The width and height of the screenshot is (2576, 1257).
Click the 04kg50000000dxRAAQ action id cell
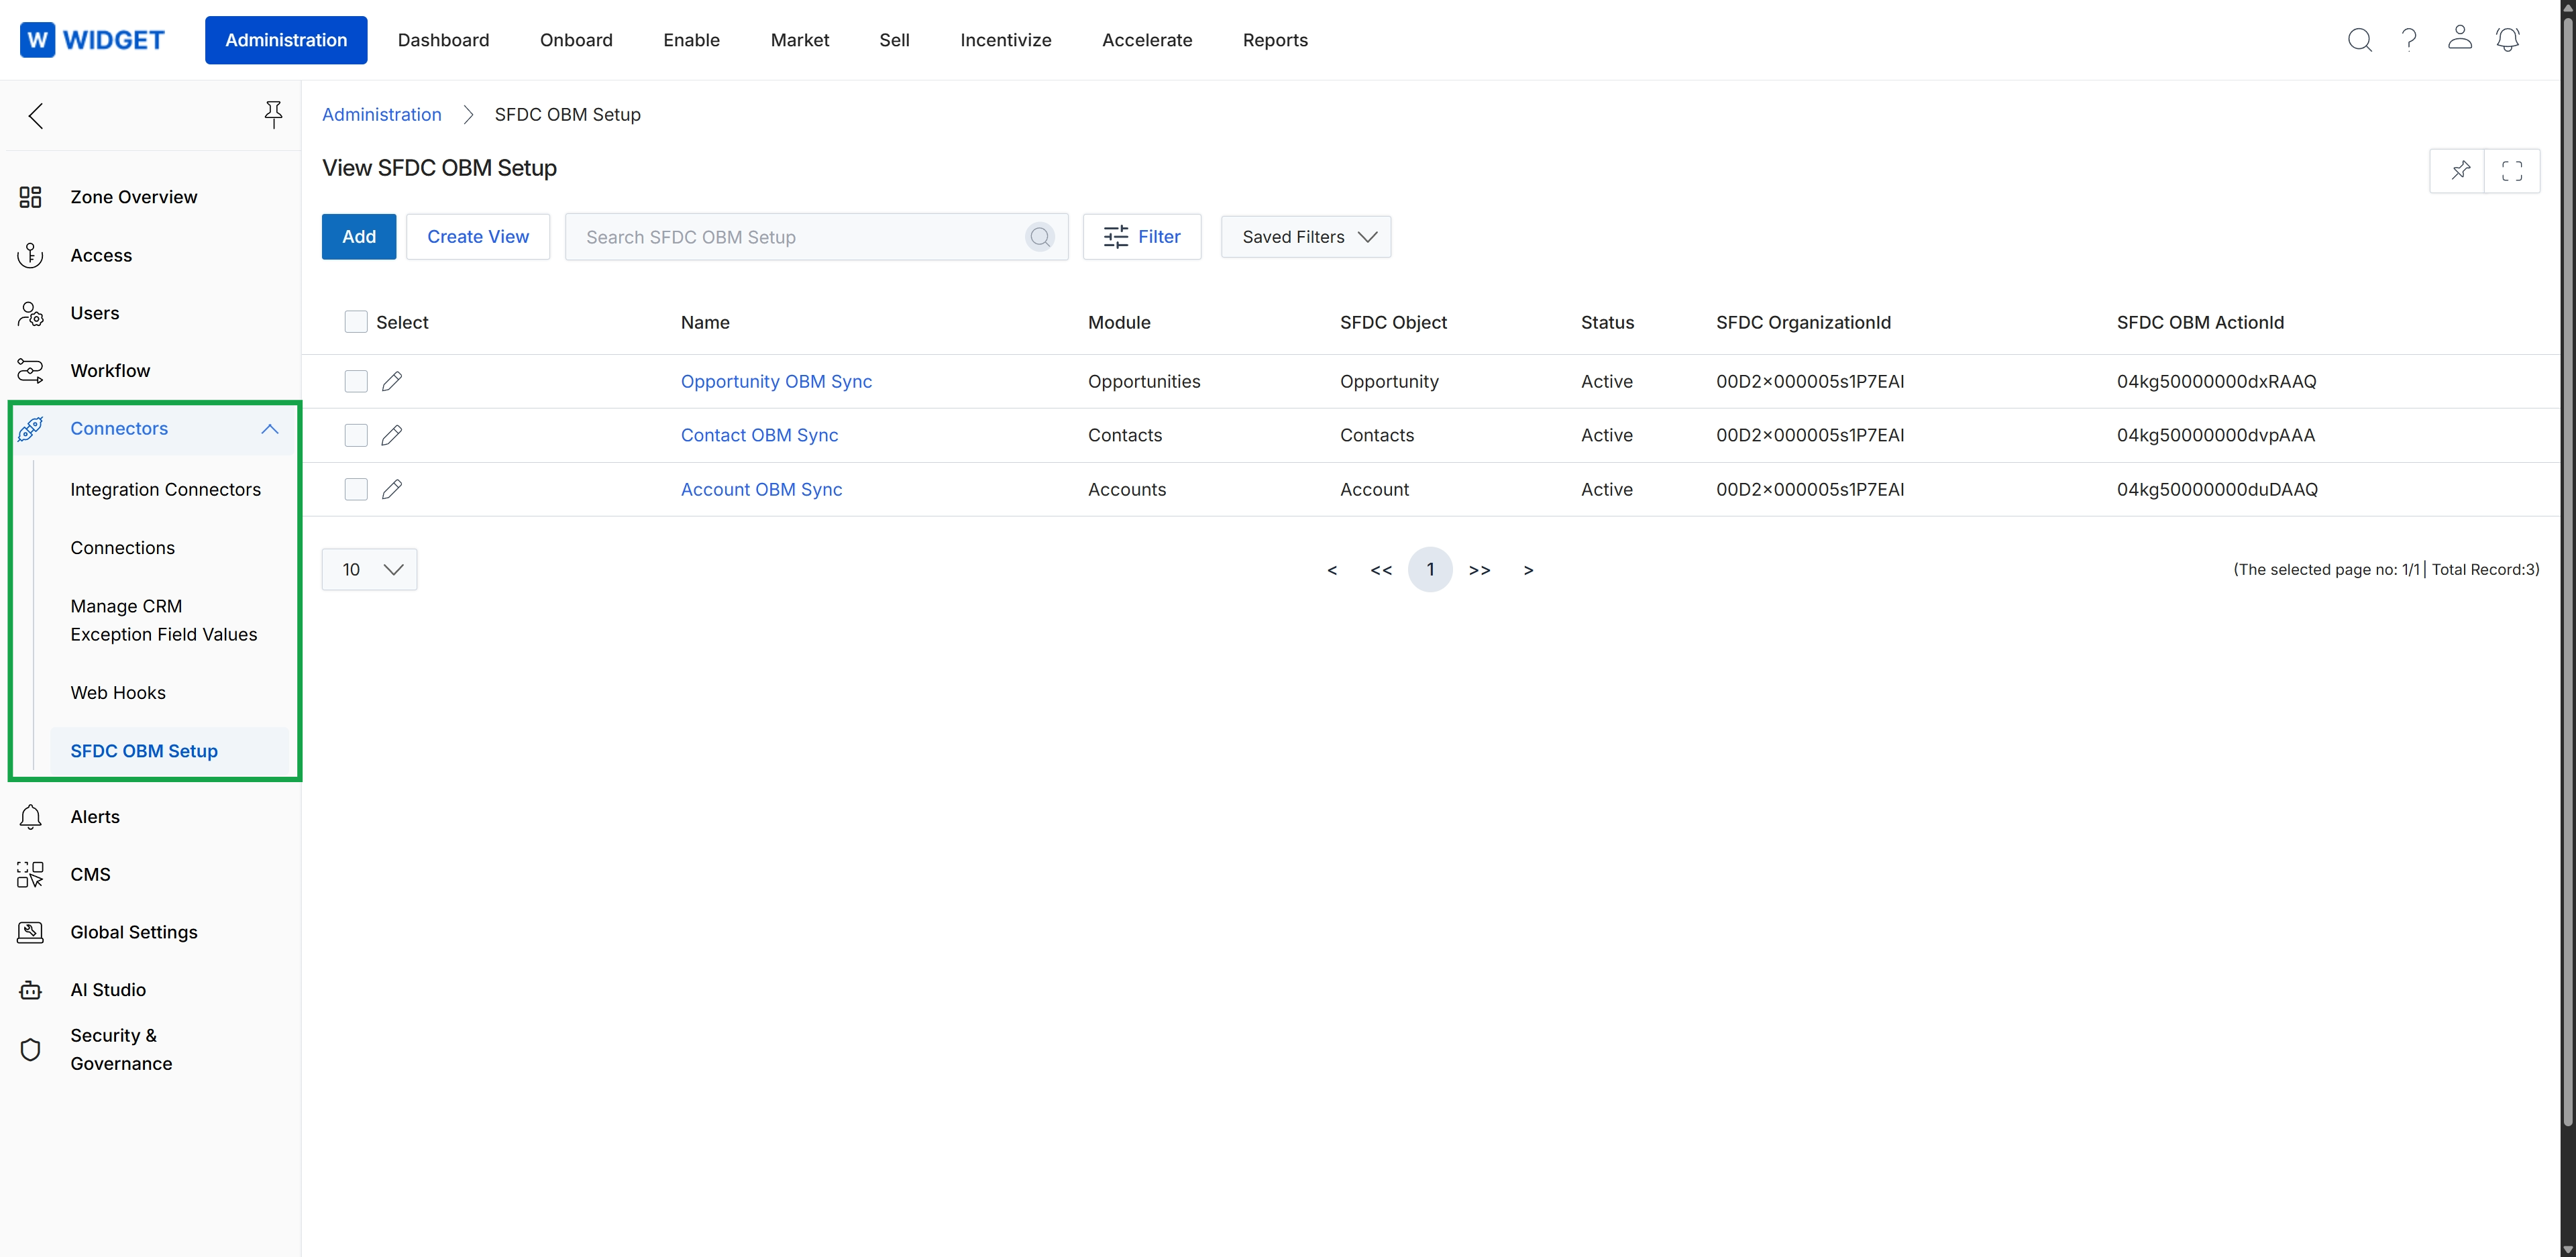[2216, 381]
